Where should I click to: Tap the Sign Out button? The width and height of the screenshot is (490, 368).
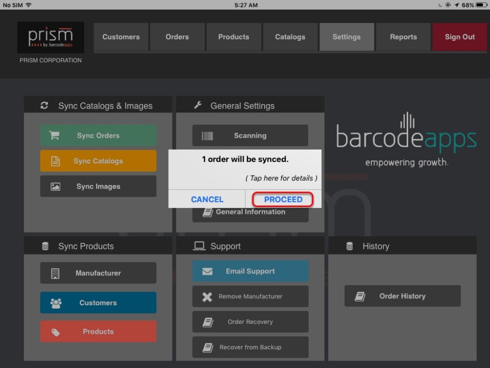[460, 37]
